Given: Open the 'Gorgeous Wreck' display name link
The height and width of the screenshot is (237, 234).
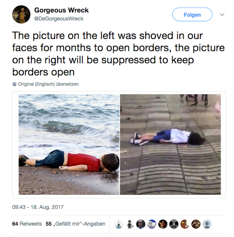Looking at the screenshot, I should 61,10.
